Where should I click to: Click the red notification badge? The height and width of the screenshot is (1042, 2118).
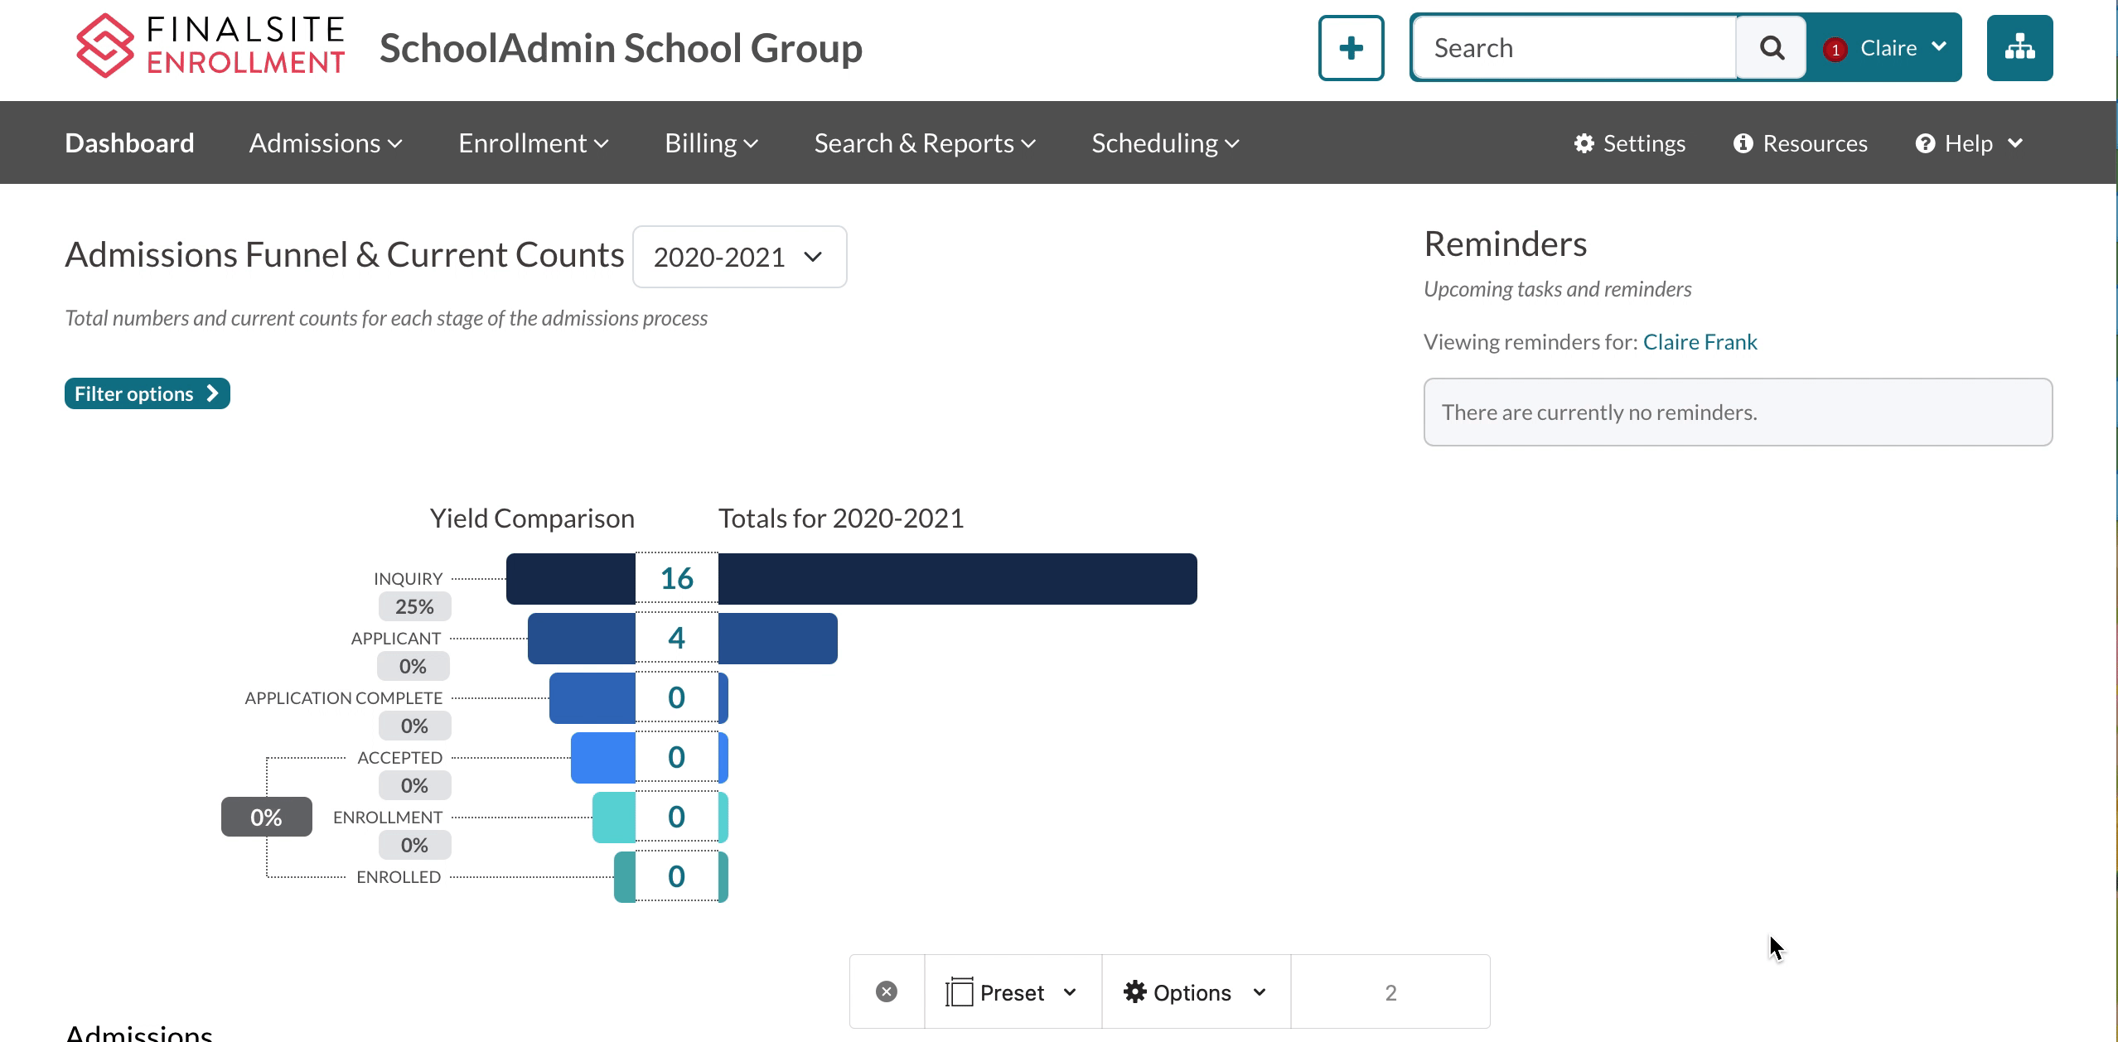point(1835,50)
